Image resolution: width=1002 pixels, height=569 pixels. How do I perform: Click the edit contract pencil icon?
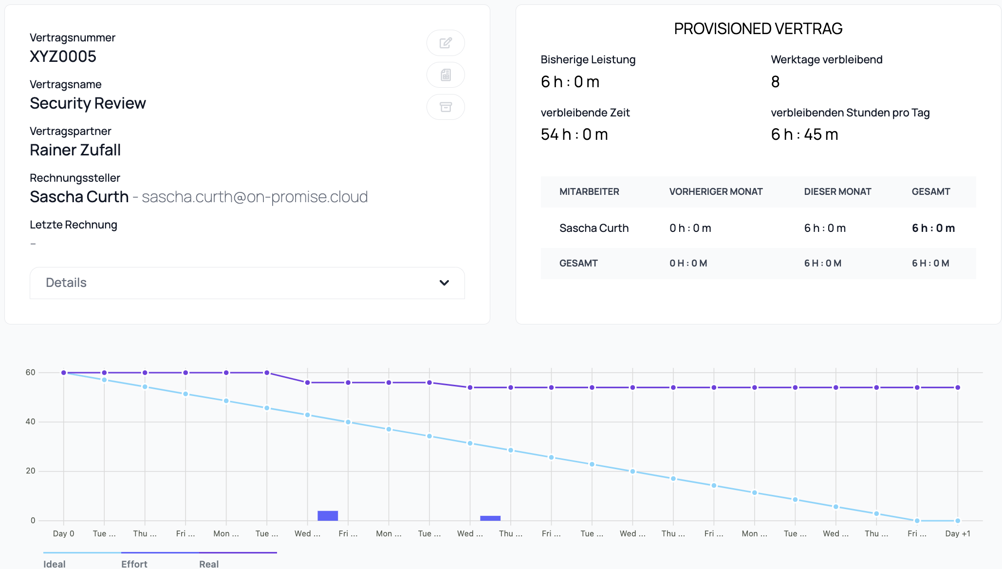(445, 43)
